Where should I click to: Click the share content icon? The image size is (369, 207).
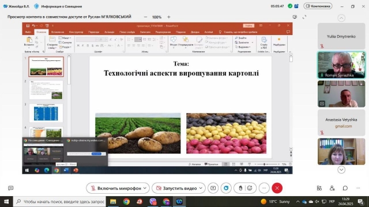click(x=213, y=188)
